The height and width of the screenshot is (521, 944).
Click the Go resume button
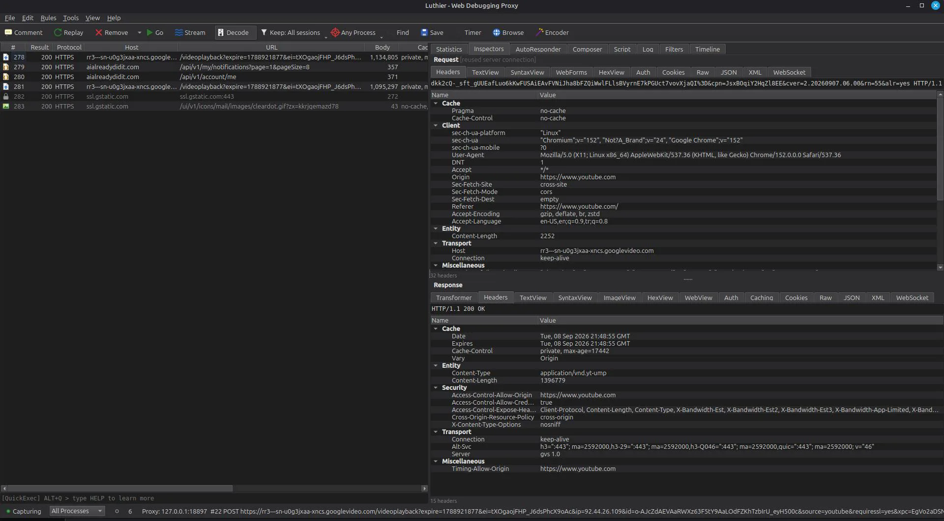point(155,32)
